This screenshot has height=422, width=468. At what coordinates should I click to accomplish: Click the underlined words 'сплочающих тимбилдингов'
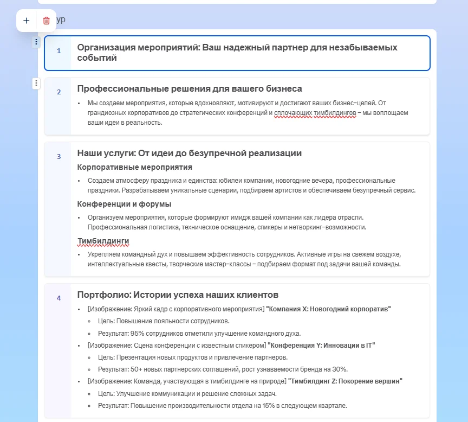(315, 113)
